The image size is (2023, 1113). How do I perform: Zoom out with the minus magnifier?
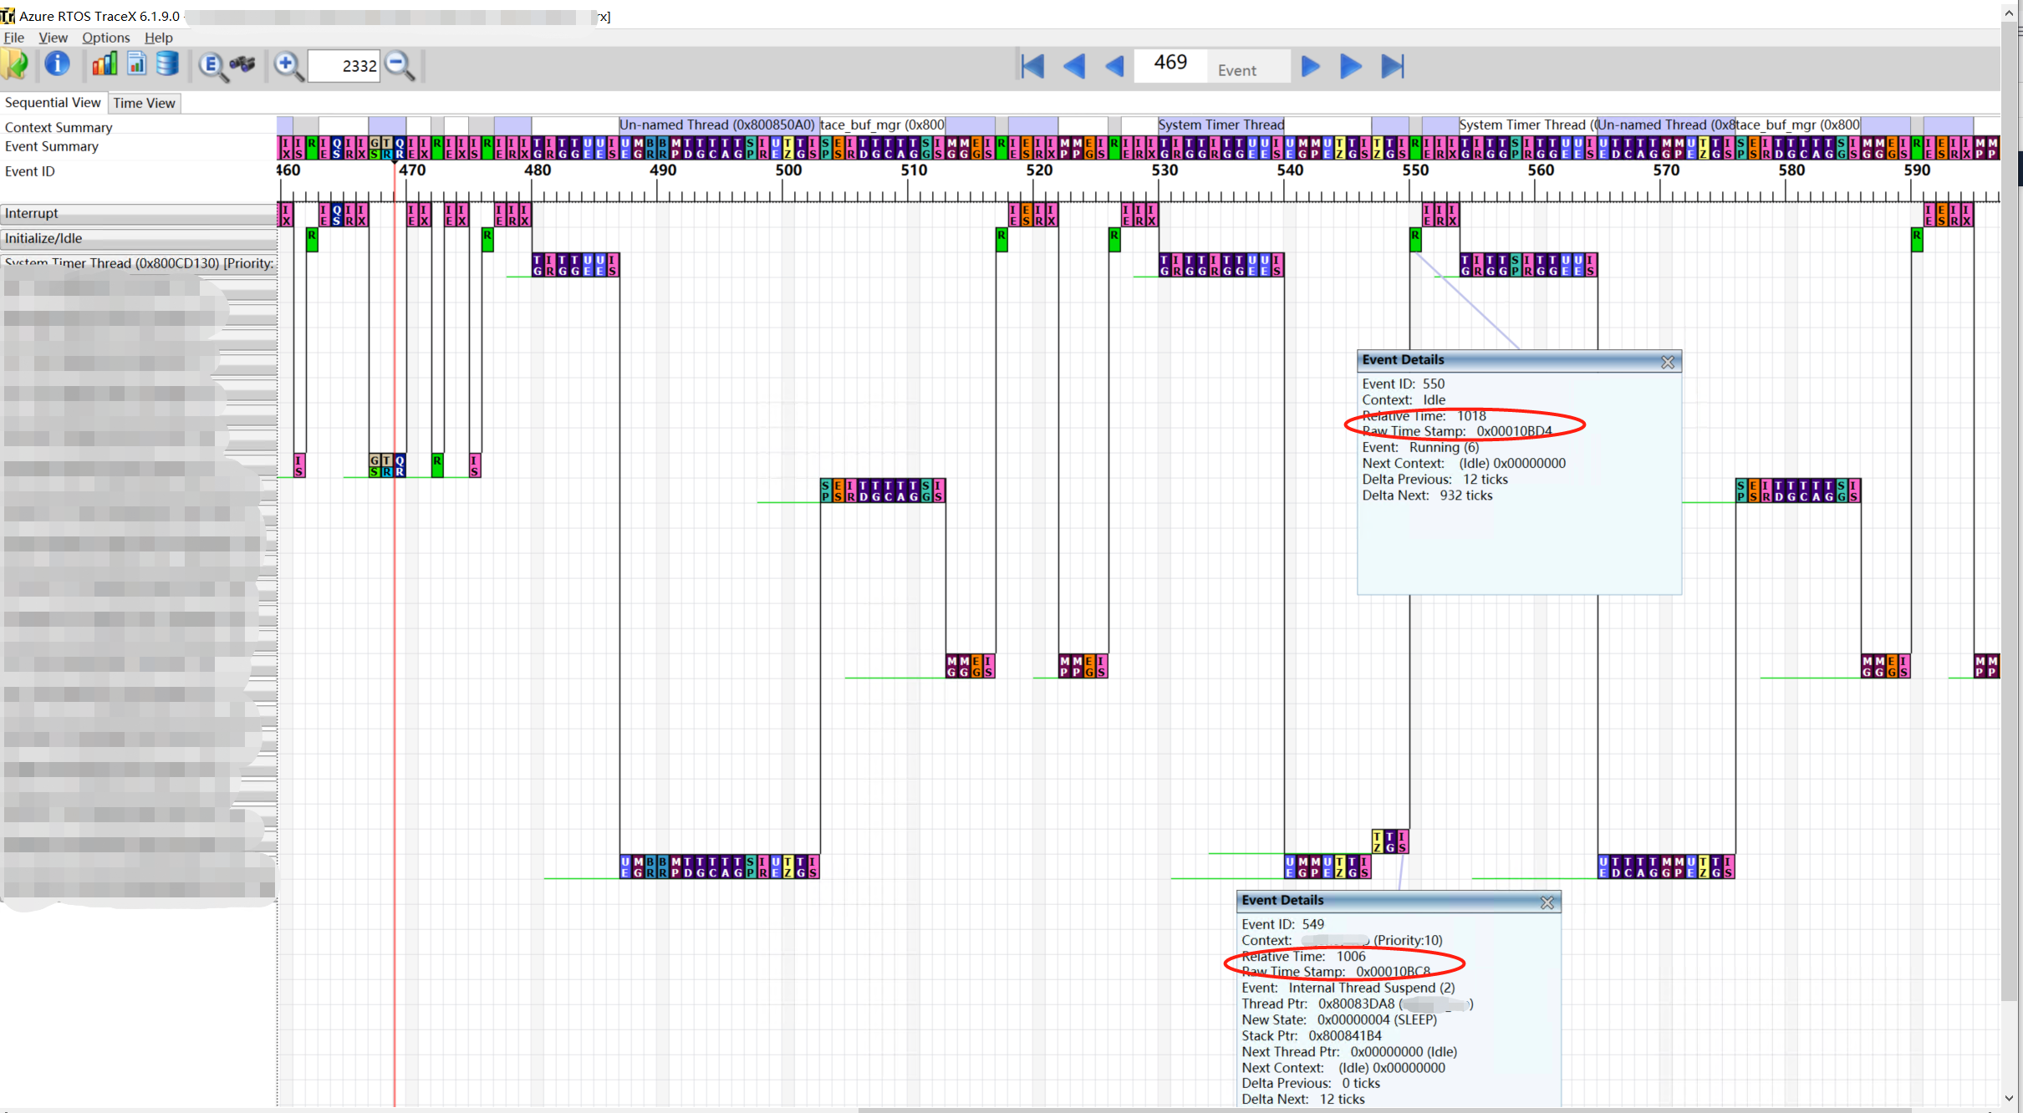(400, 65)
